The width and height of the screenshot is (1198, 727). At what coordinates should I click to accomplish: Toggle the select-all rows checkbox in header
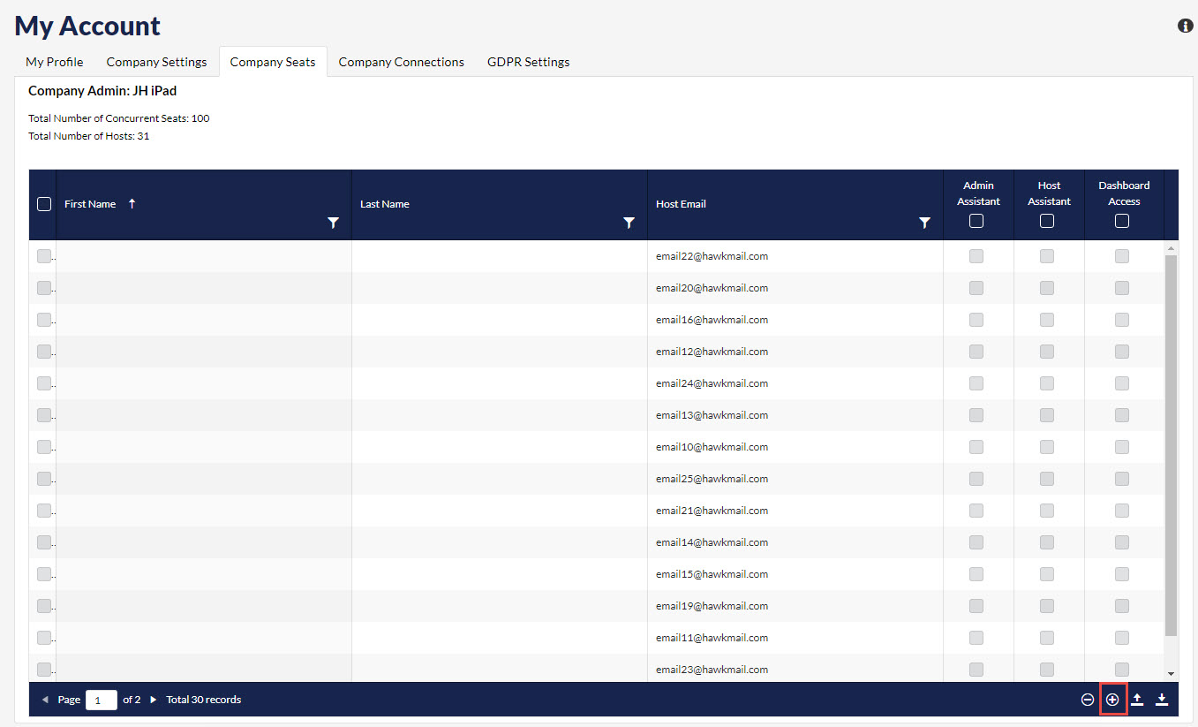(44, 204)
